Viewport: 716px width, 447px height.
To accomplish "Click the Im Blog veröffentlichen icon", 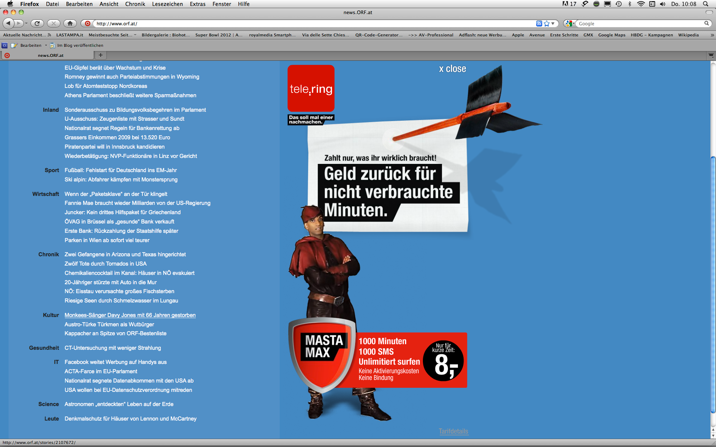I will point(53,45).
